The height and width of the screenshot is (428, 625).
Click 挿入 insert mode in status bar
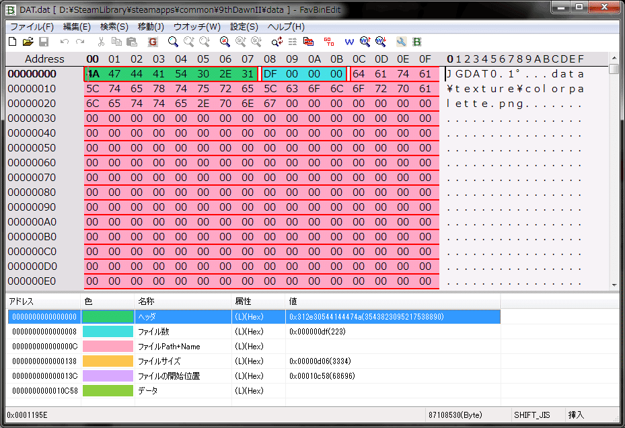click(x=576, y=415)
